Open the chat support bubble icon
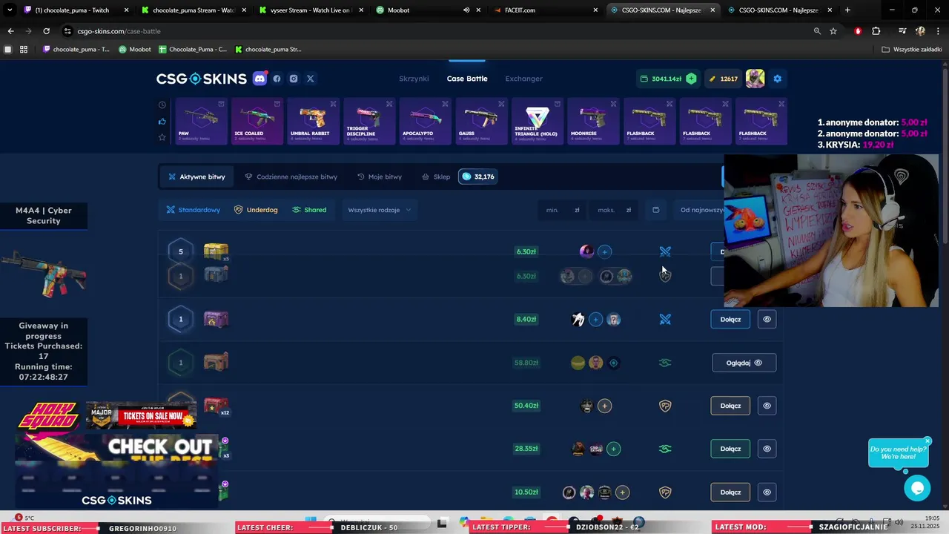Image resolution: width=949 pixels, height=534 pixels. [x=917, y=488]
